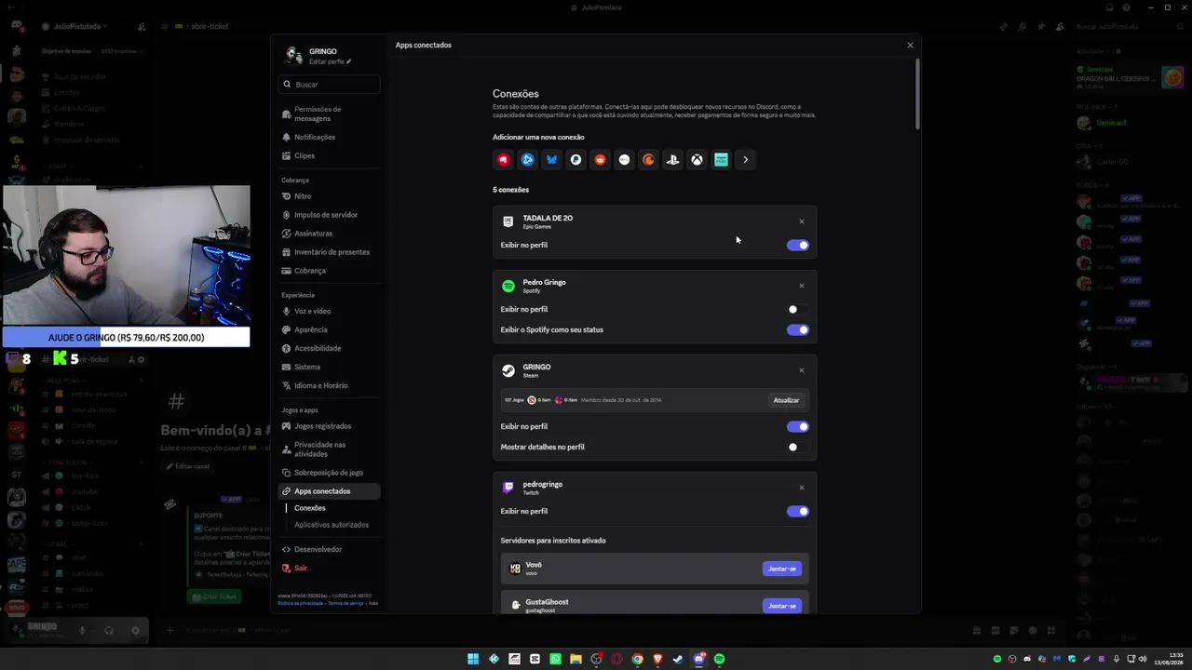Screen dimensions: 1192x670
Task: Remove the Epic Games TADALA DE 20 connection
Action: point(802,221)
